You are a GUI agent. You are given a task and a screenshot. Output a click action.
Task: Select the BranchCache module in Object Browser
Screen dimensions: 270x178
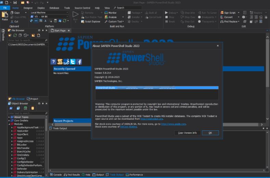pyautogui.click(x=24, y=152)
